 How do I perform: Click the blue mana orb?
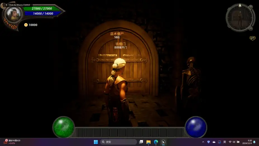tap(196, 127)
